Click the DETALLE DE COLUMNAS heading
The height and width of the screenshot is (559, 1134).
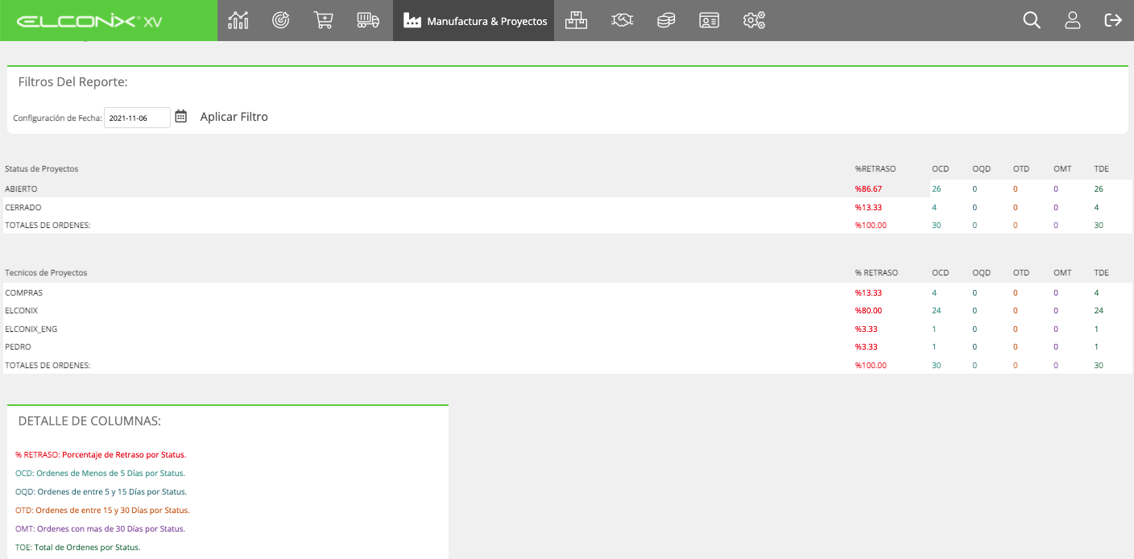pos(89,420)
